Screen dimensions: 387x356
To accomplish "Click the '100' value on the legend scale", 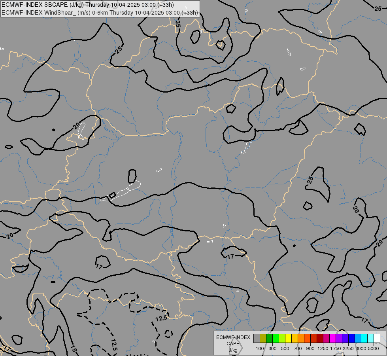I will tap(260, 348).
